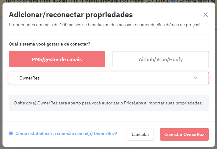
Task: Click the info icon in the top trial banner
Action: [173, 1]
